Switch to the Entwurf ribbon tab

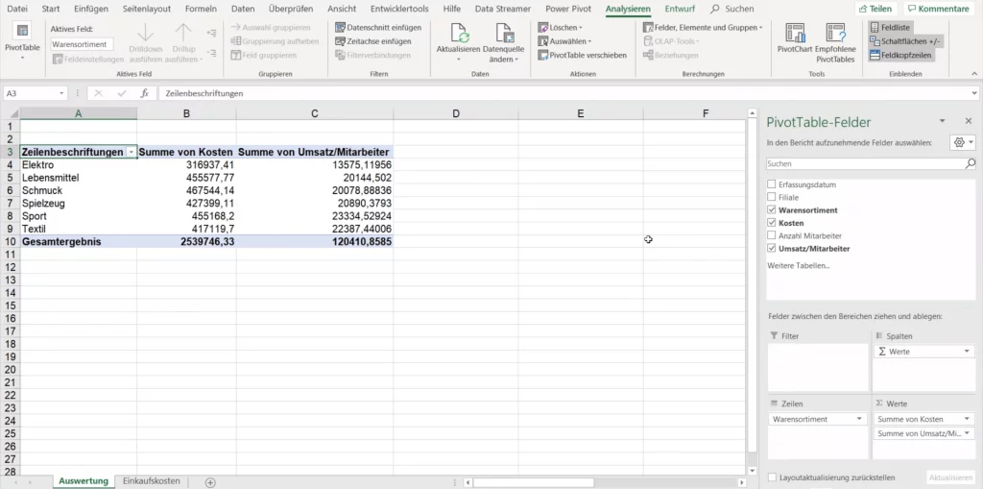click(681, 9)
